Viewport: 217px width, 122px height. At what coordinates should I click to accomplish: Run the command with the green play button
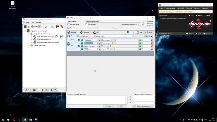[61, 37]
